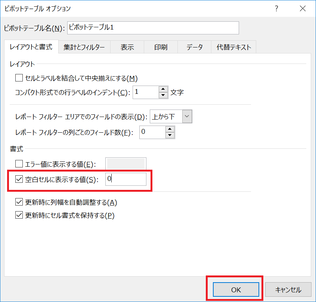Click the help question mark icon
316x302 pixels.
276,9
